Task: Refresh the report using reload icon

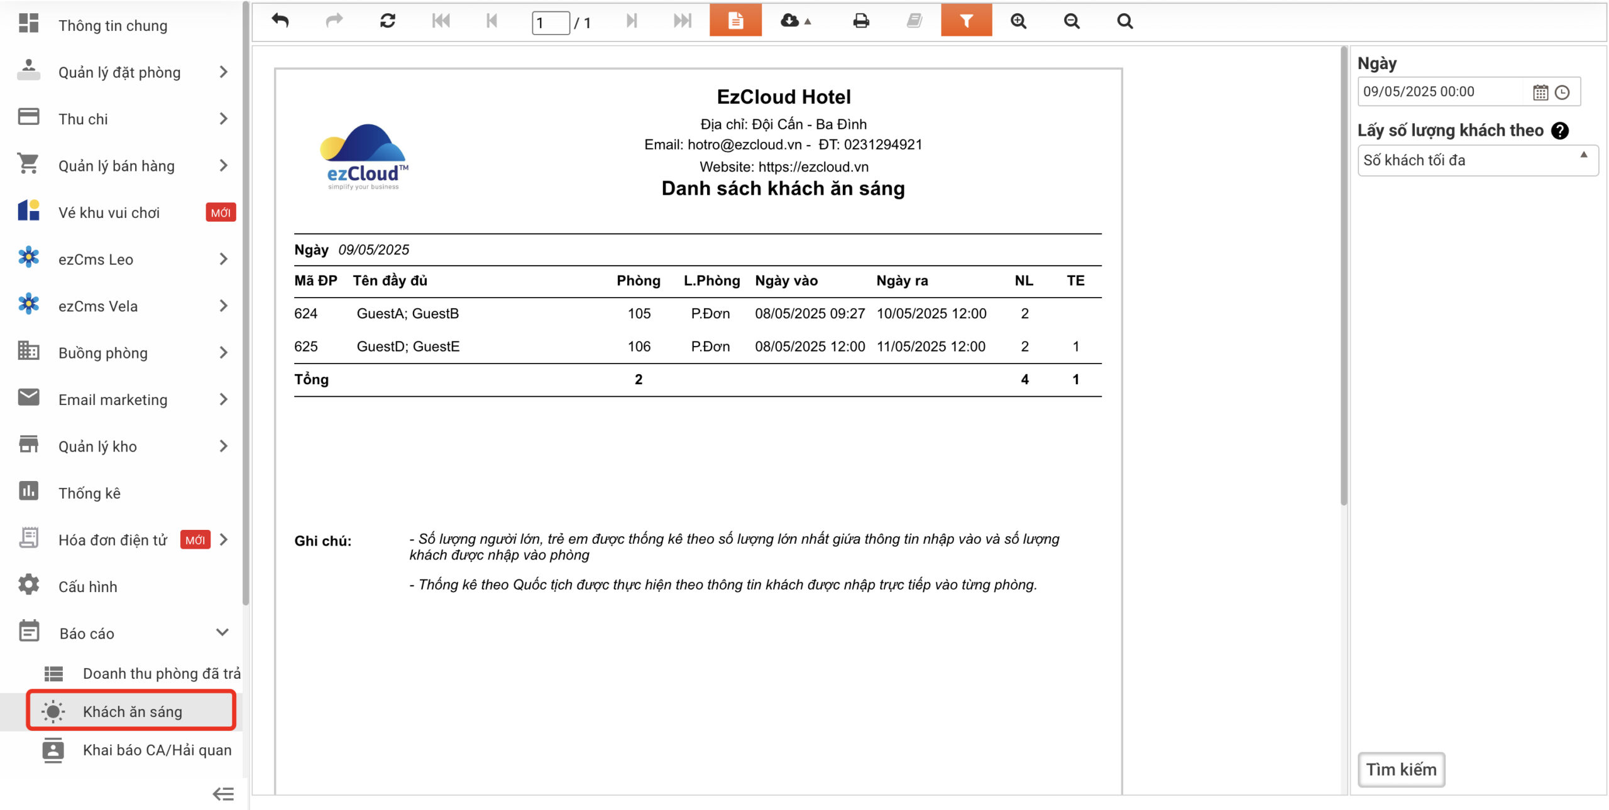Action: (387, 21)
